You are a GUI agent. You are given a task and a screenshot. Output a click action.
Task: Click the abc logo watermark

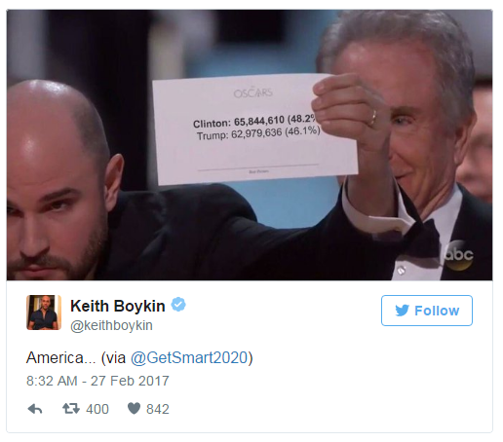[x=458, y=255]
